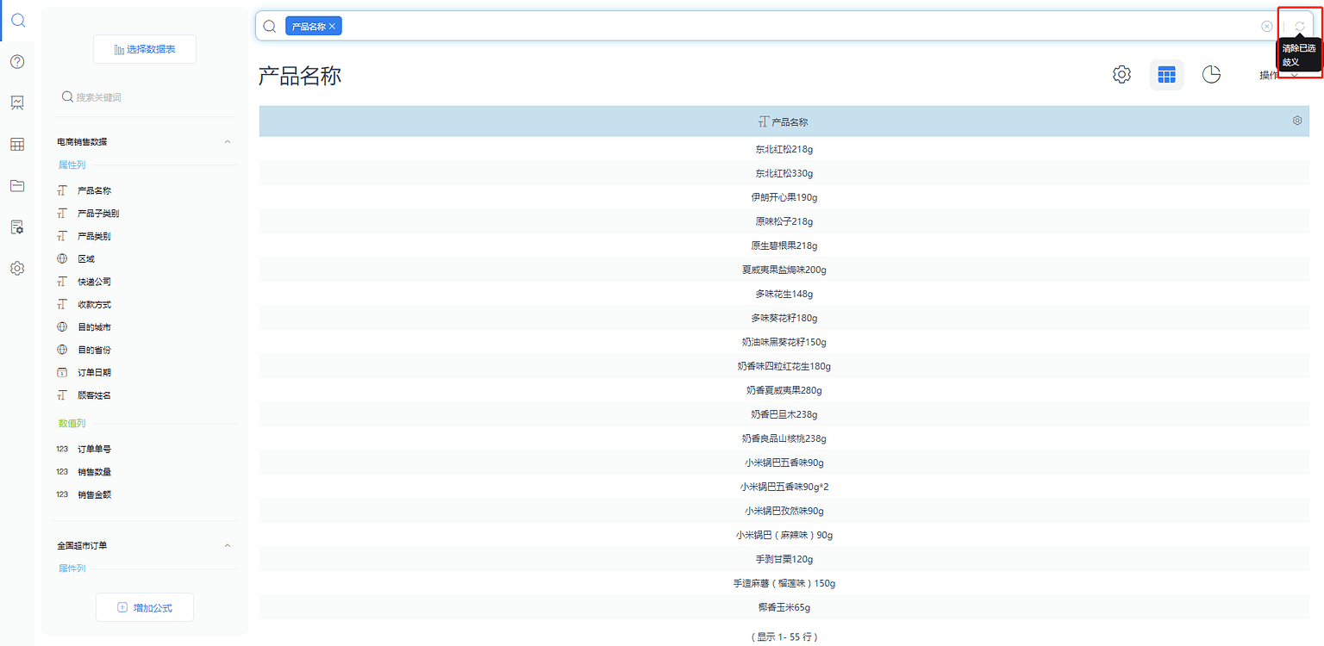Switch to table view
The width and height of the screenshot is (1324, 646).
(1166, 75)
